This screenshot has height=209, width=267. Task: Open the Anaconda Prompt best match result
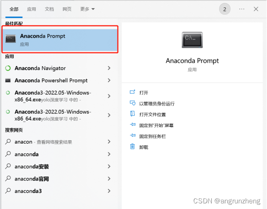pyautogui.click(x=60, y=40)
